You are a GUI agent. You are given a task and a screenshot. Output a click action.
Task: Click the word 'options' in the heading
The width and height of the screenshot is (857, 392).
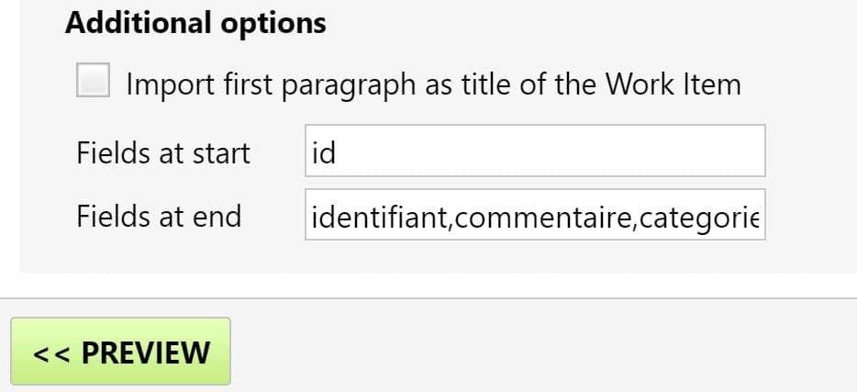pos(273,23)
